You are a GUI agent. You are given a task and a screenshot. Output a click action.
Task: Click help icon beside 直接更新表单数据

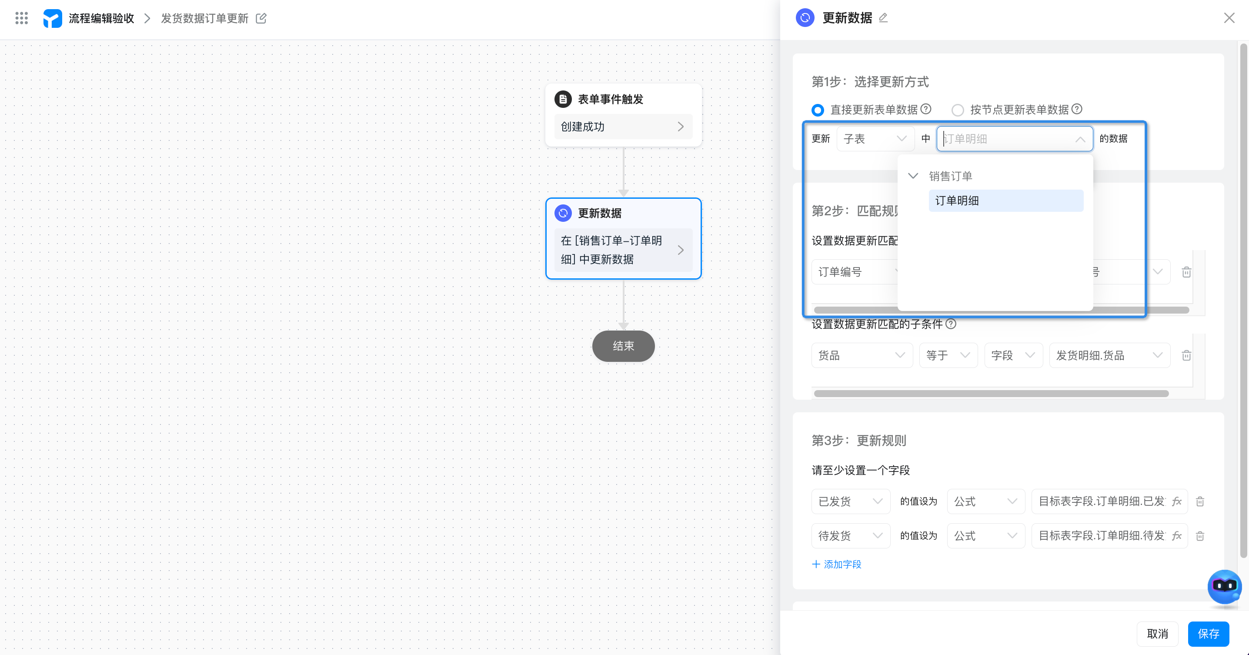point(925,109)
